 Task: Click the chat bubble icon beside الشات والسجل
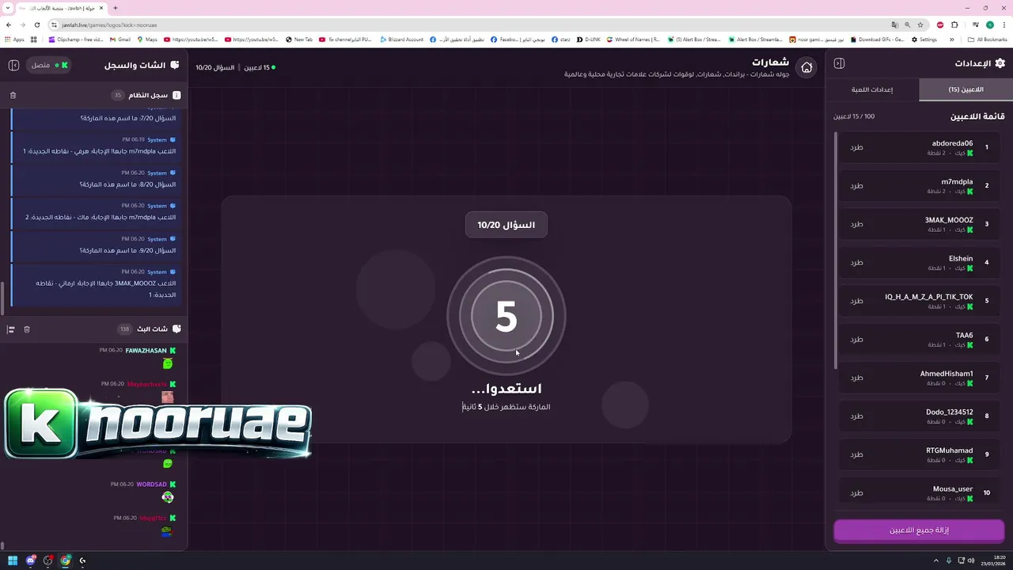click(175, 65)
